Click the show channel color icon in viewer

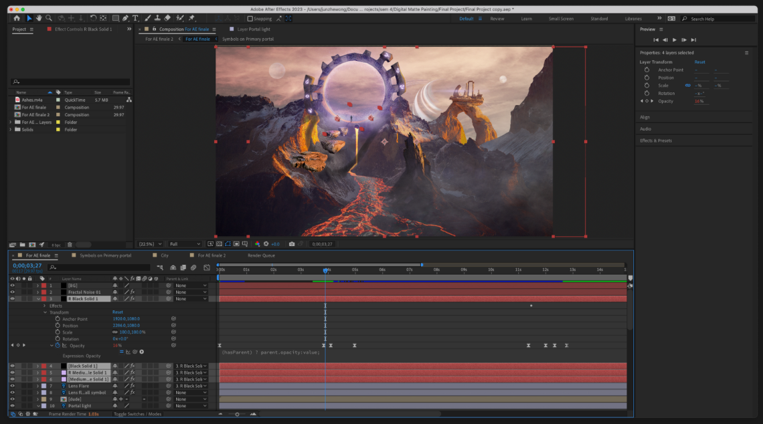pos(258,244)
